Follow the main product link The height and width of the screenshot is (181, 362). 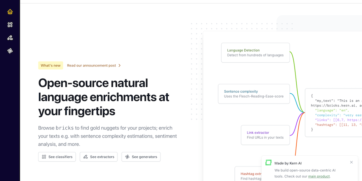[319, 176]
